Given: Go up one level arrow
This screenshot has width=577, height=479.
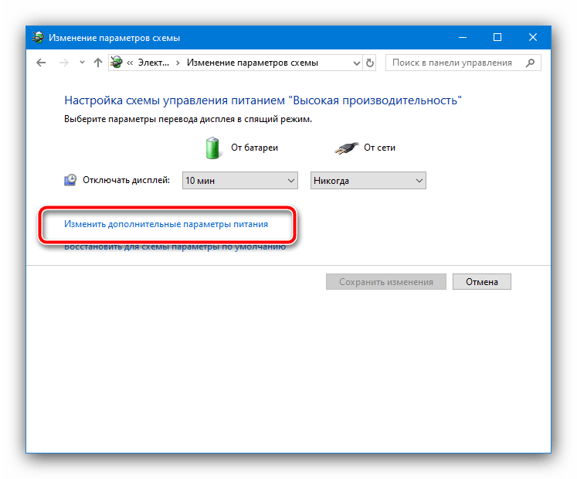Looking at the screenshot, I should [x=97, y=63].
